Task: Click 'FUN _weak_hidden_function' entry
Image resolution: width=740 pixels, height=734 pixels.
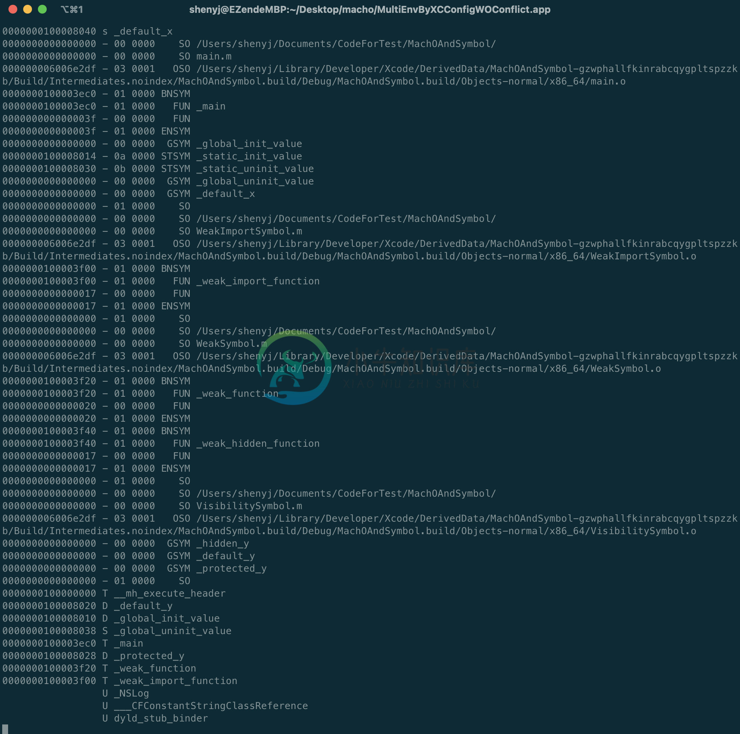Action: click(246, 444)
